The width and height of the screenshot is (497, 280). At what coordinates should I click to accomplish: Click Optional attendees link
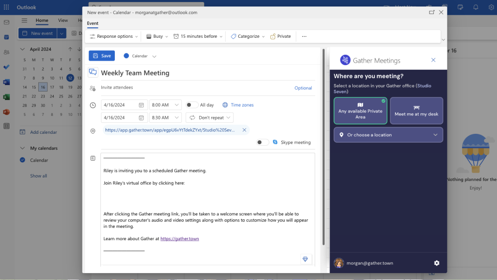pos(303,88)
